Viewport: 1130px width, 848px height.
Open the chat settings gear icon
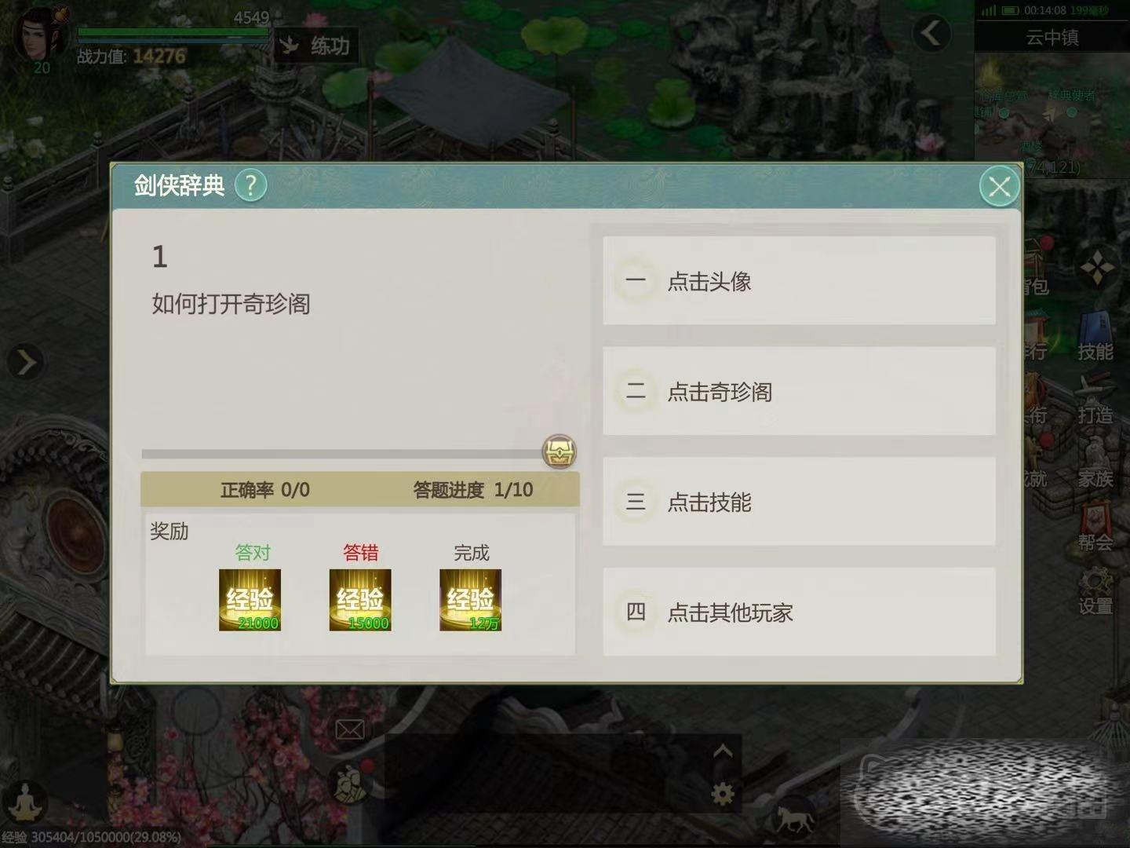(723, 794)
